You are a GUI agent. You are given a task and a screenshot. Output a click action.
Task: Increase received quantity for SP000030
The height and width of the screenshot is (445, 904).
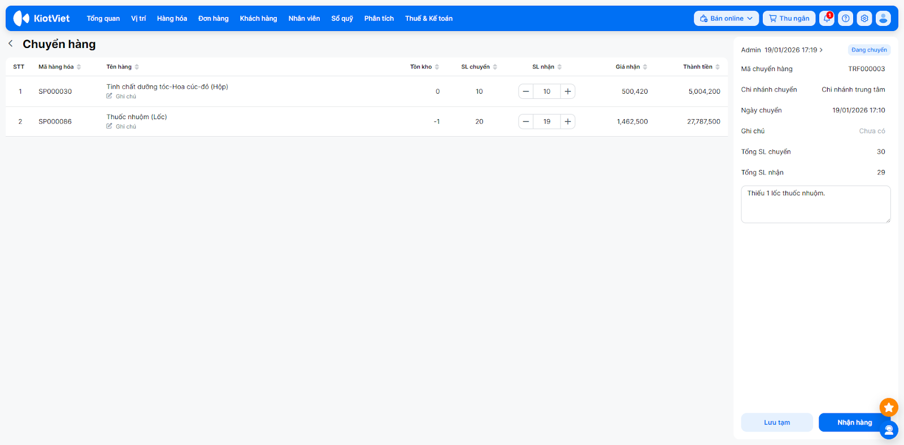click(568, 91)
